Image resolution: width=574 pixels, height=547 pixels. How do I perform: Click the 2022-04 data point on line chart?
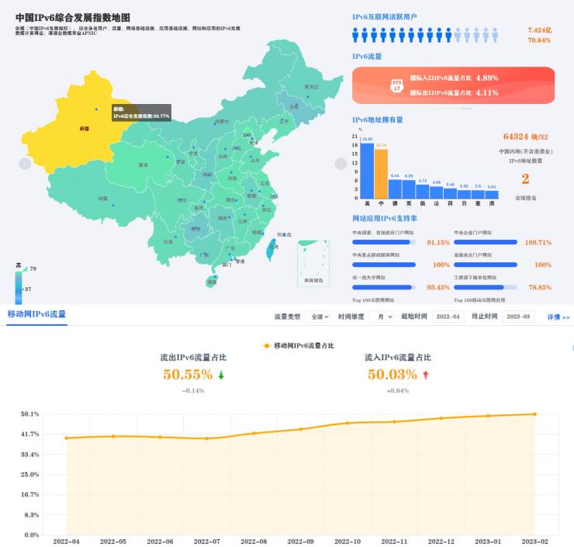tap(66, 438)
